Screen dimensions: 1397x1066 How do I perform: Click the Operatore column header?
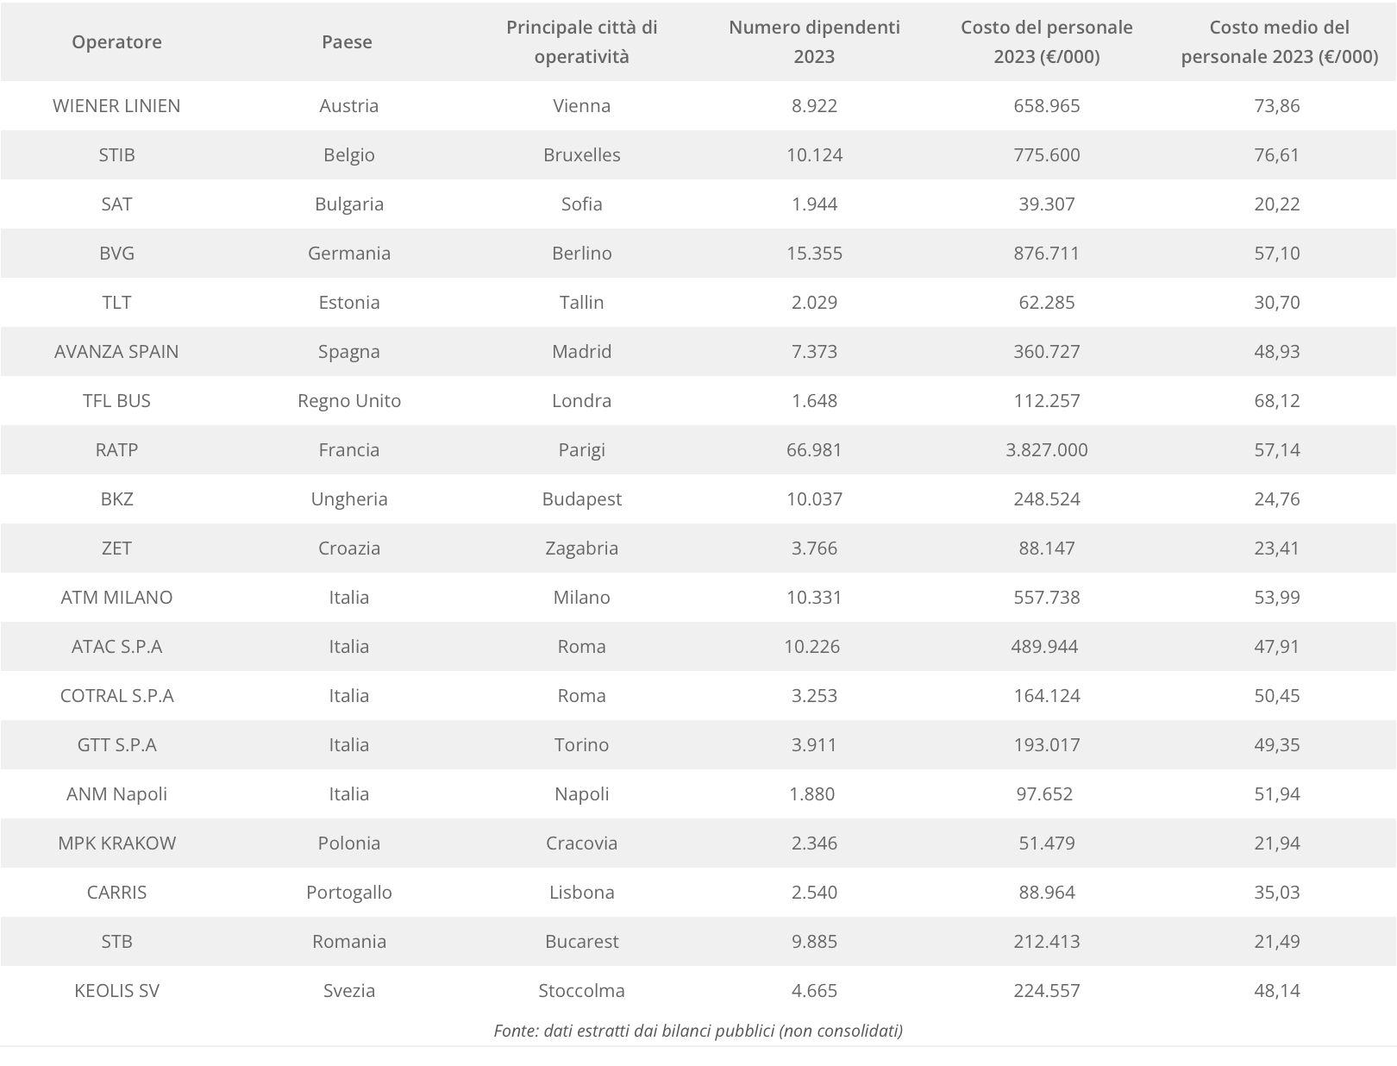(x=116, y=41)
